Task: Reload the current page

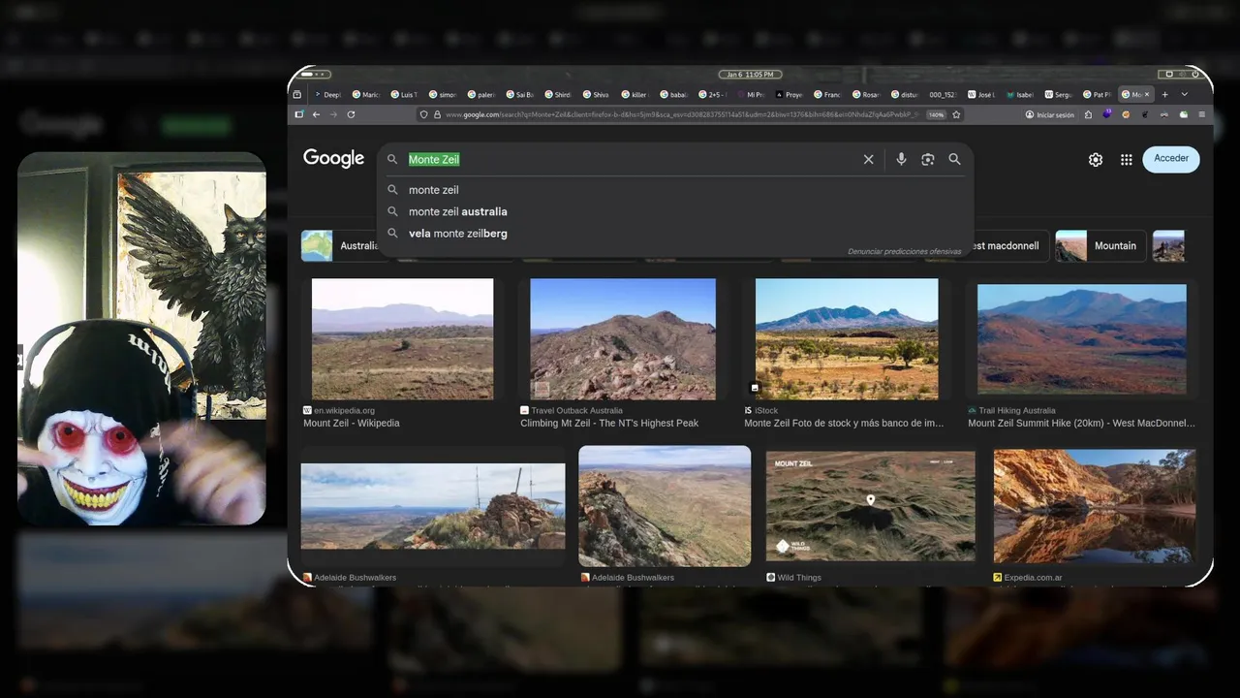Action: 351,114
